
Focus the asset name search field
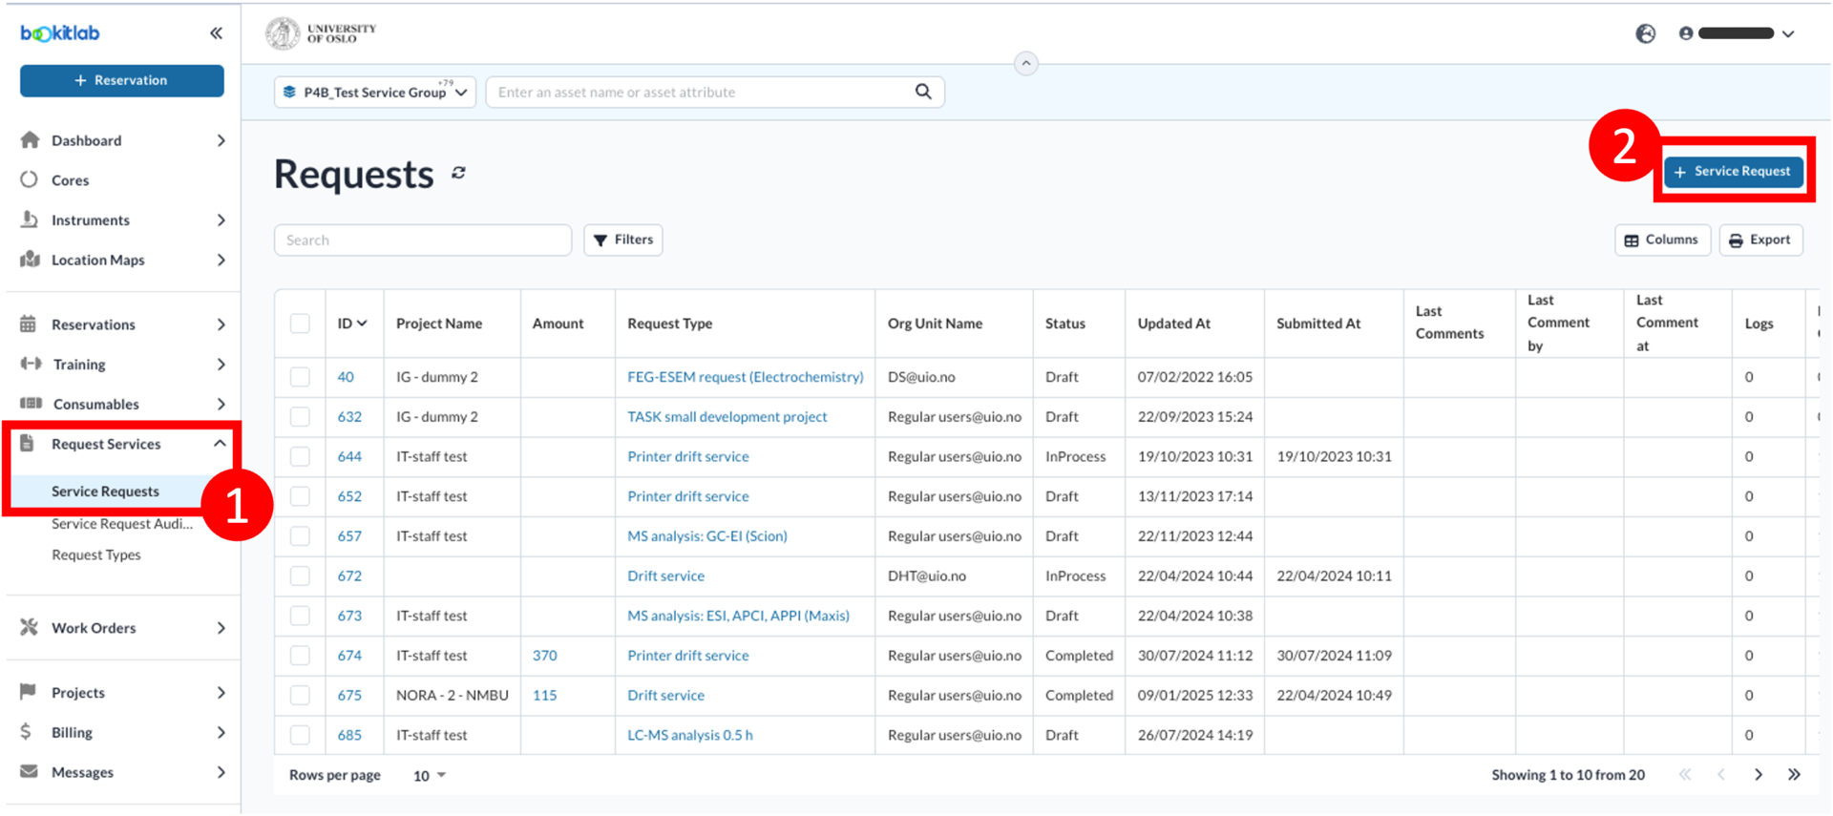click(x=703, y=93)
